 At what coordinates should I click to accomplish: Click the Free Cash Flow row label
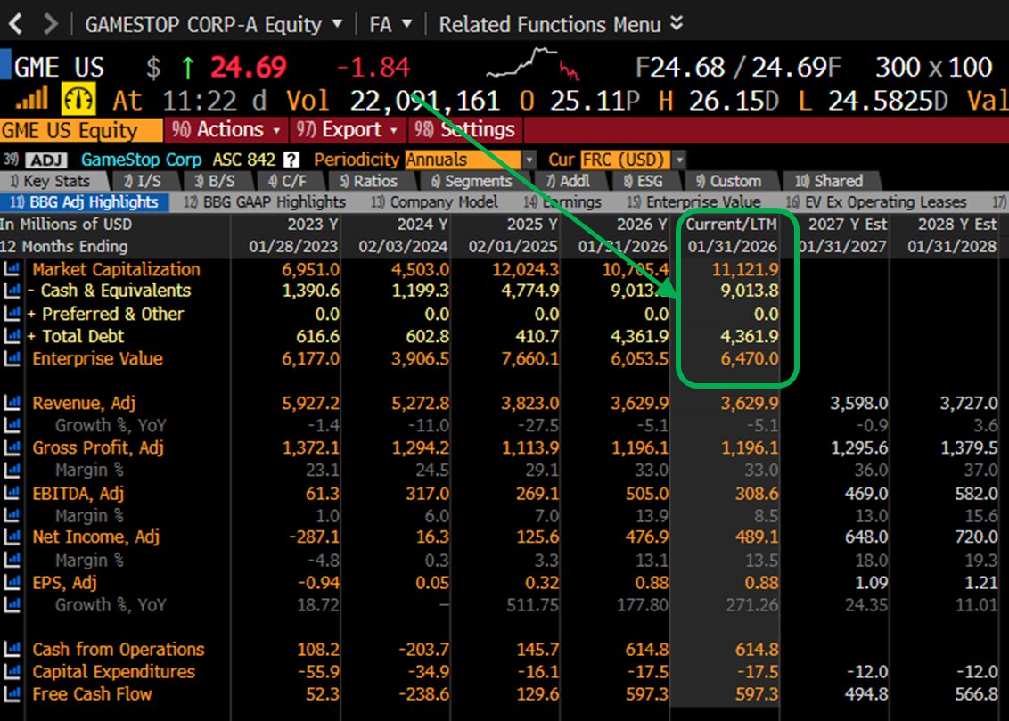[93, 694]
